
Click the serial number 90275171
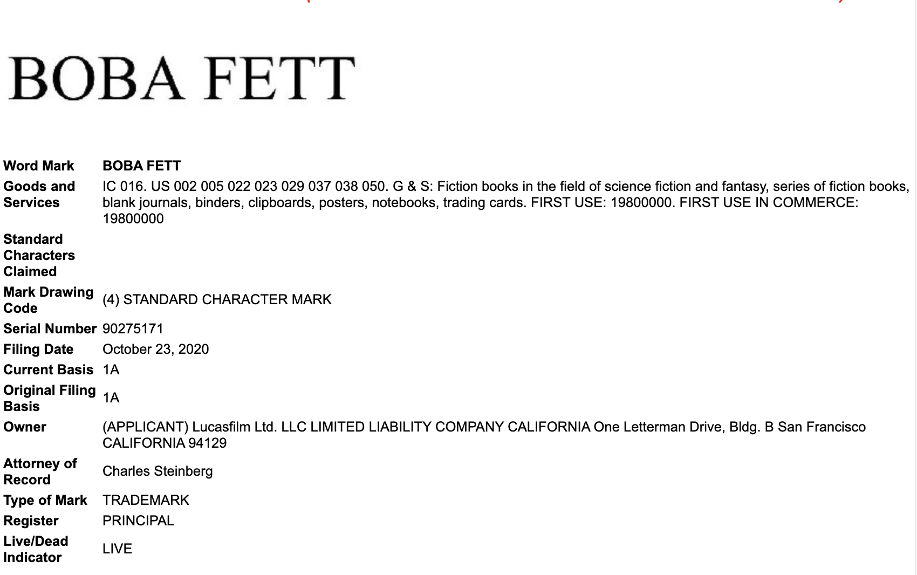pos(133,328)
